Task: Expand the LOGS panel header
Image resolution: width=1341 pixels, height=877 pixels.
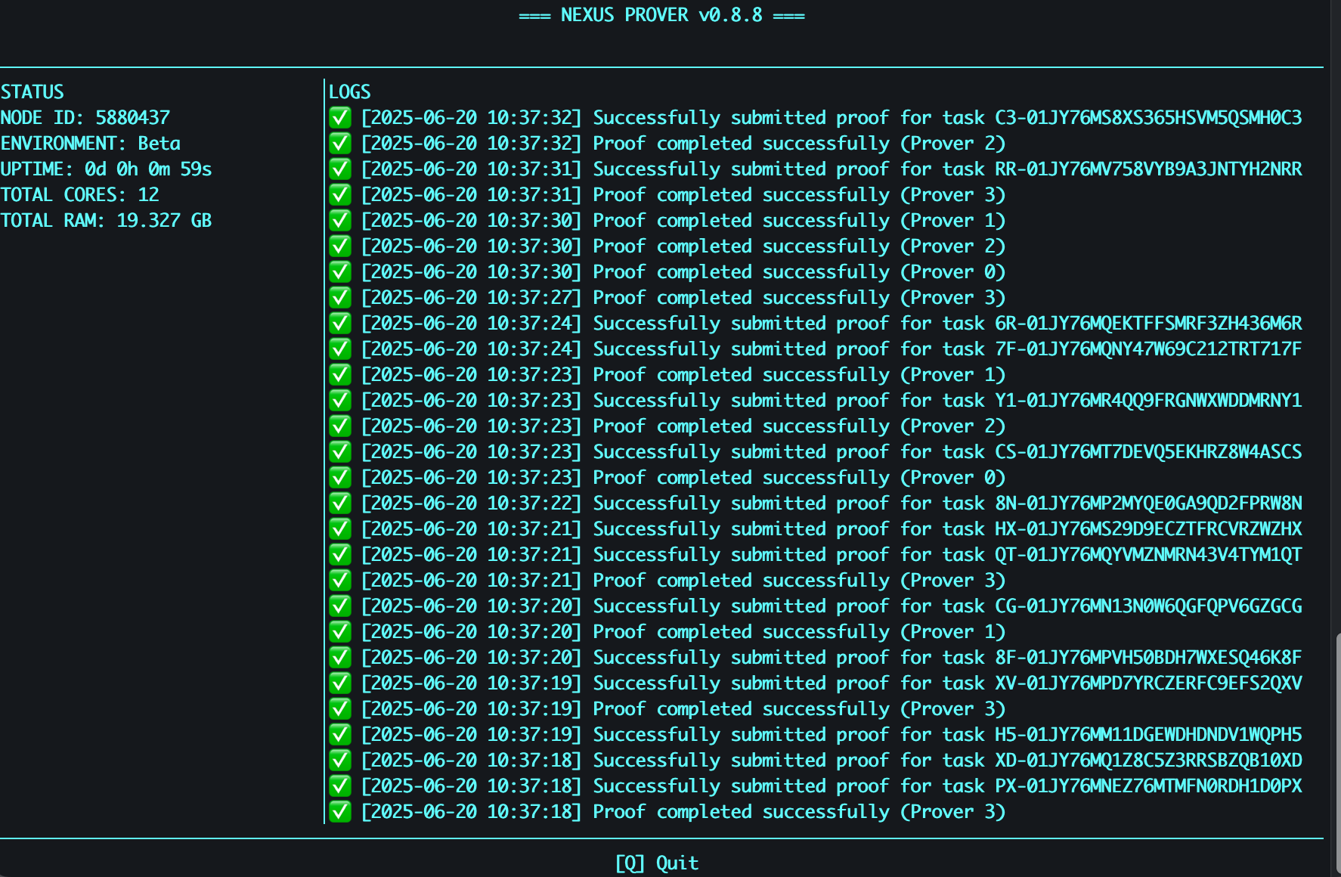Action: pyautogui.click(x=349, y=91)
